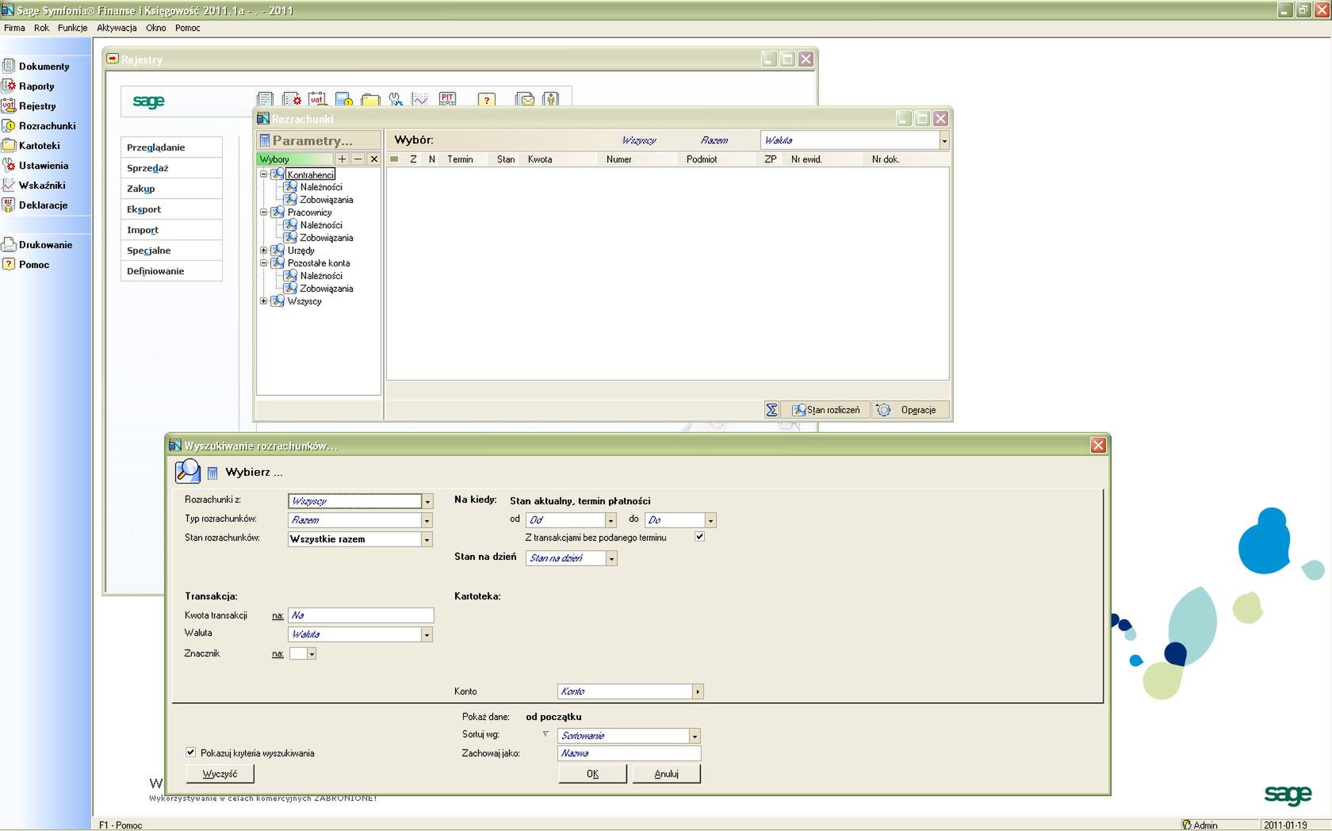This screenshot has height=831, width=1332.
Task: Open the Pomoc menu in menu bar
Action: coord(188,28)
